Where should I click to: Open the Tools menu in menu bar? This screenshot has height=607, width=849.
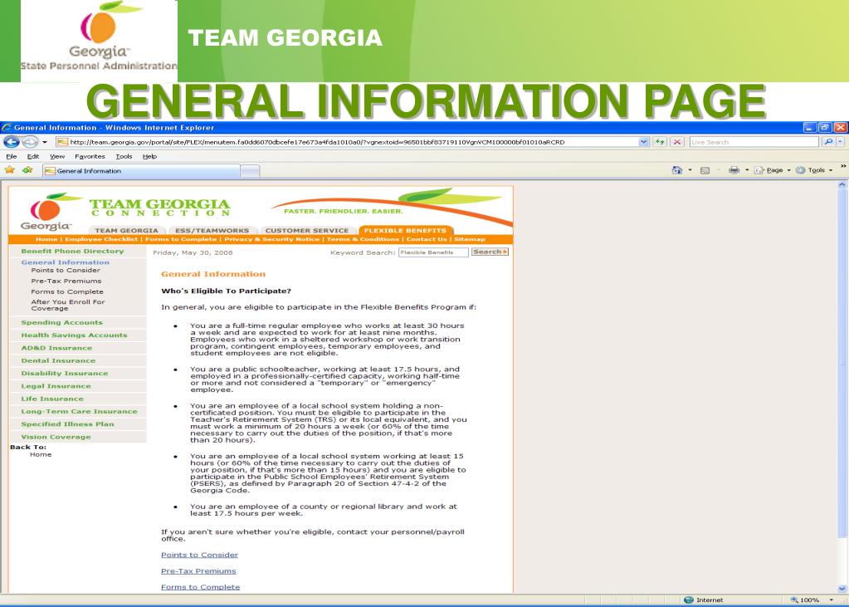124,156
